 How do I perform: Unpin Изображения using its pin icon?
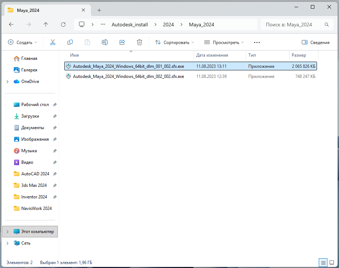[55, 139]
